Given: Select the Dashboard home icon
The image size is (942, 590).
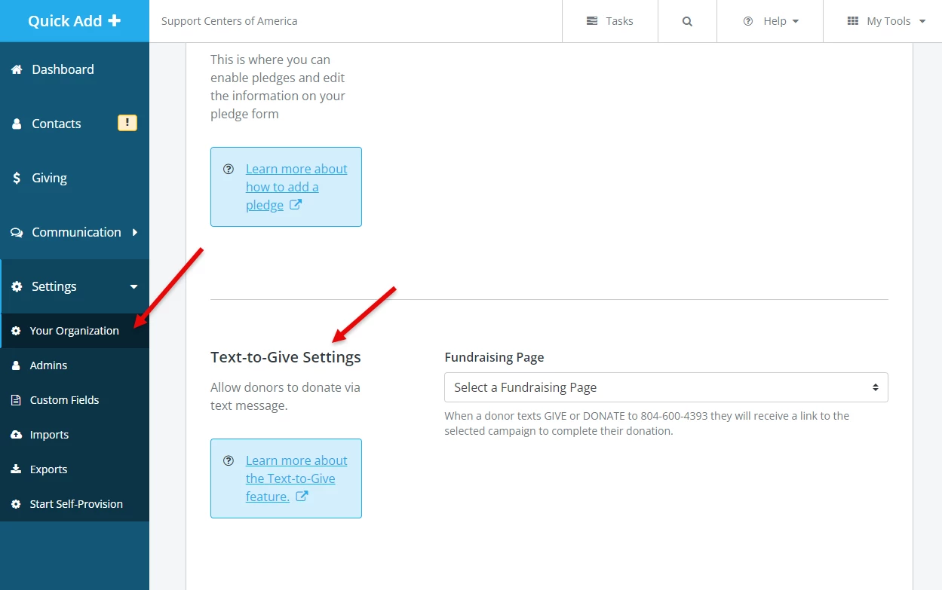Looking at the screenshot, I should pyautogui.click(x=16, y=69).
